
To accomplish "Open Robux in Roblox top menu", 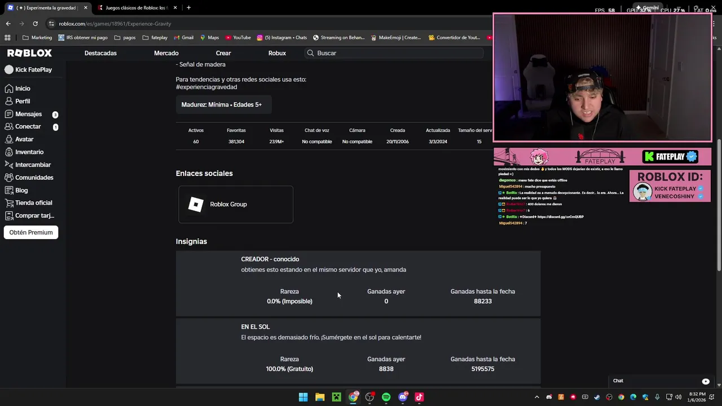I will tap(277, 53).
